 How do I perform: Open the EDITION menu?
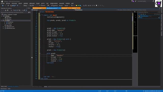pyautogui.click(x=8, y=3)
